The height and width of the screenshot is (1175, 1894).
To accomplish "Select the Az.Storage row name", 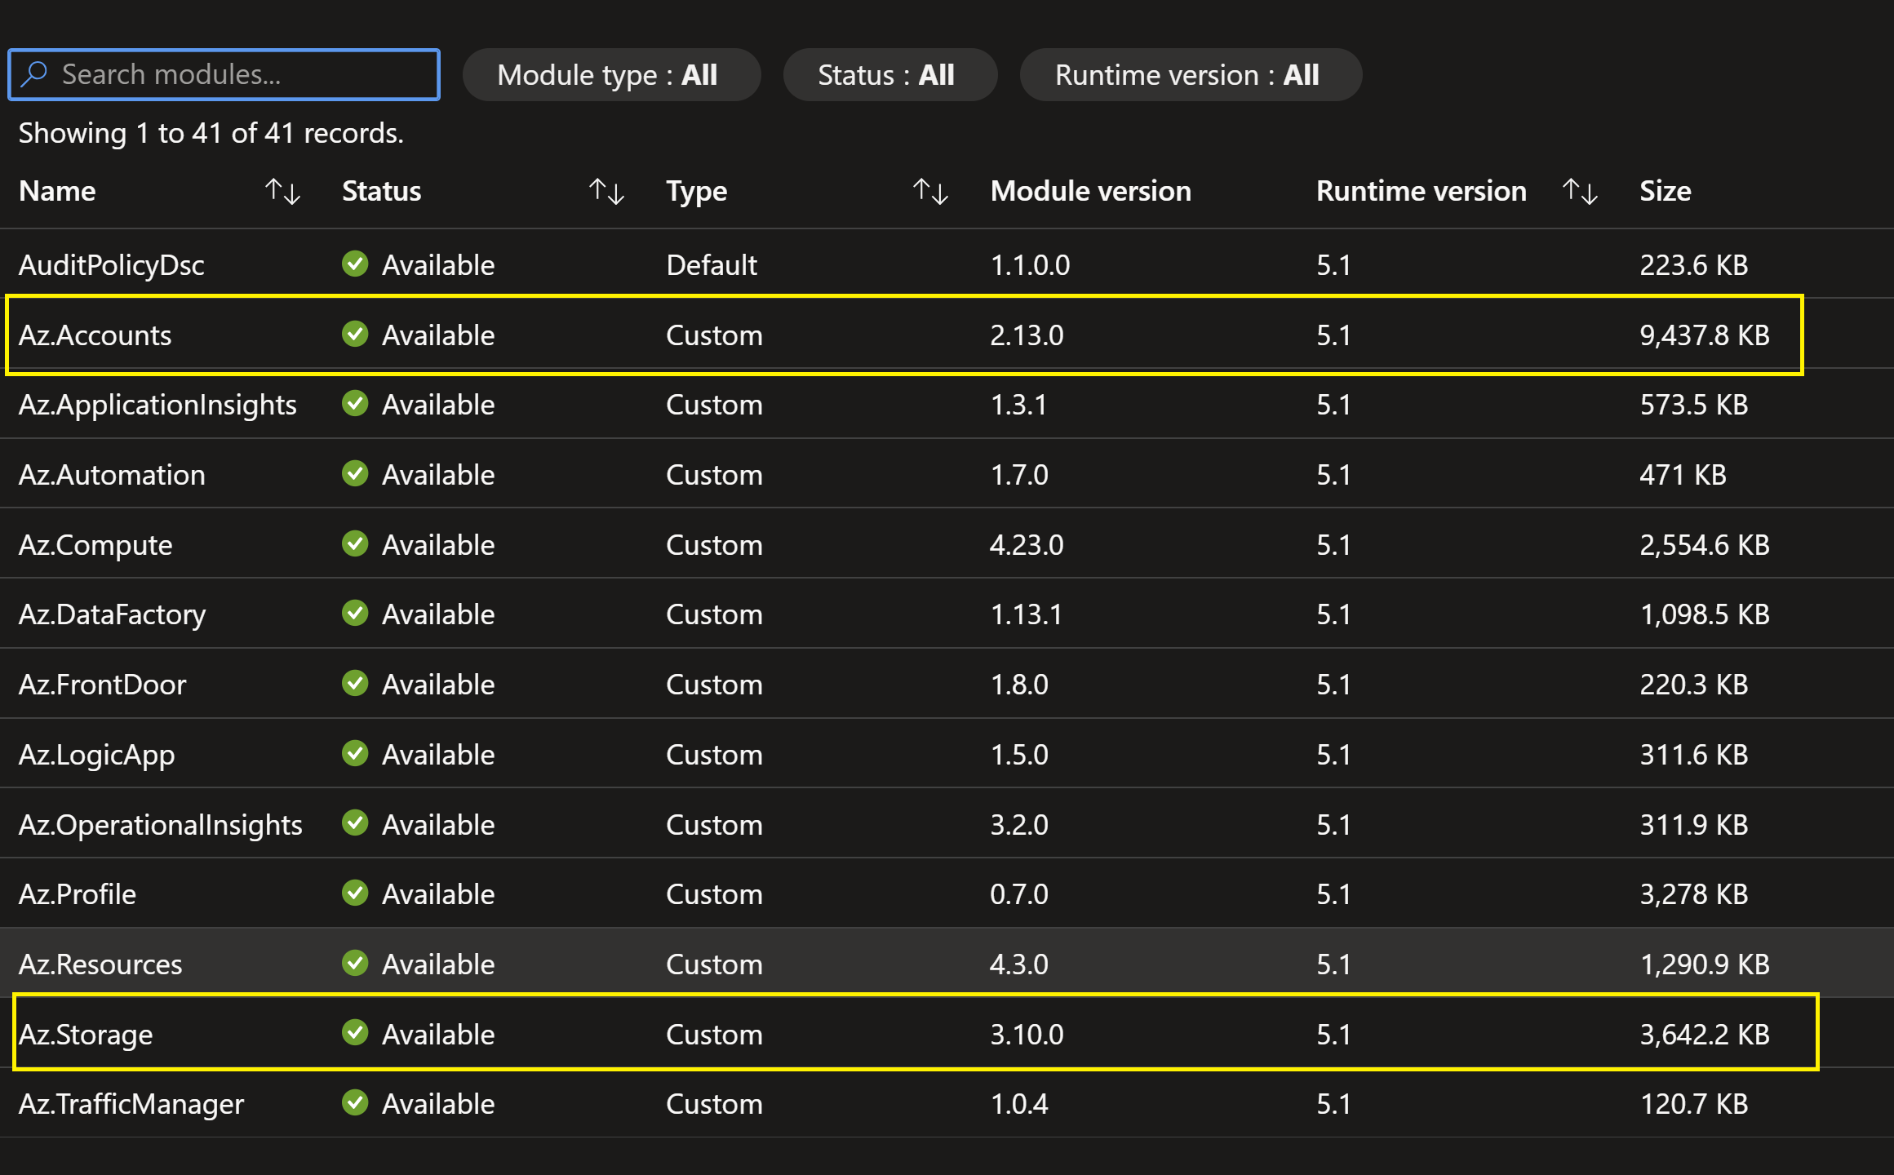I will (x=86, y=1035).
